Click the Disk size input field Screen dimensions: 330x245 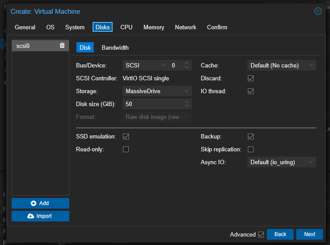(x=153, y=104)
